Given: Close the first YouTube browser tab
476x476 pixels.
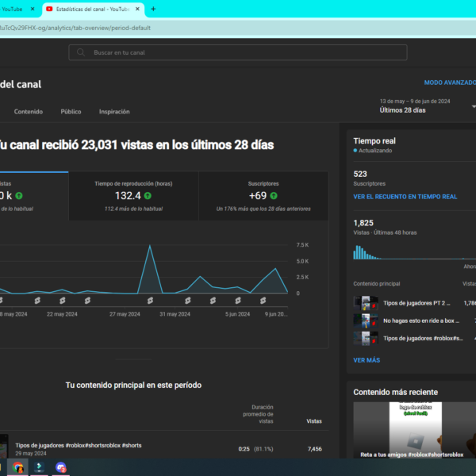Looking at the screenshot, I should tap(33, 9).
